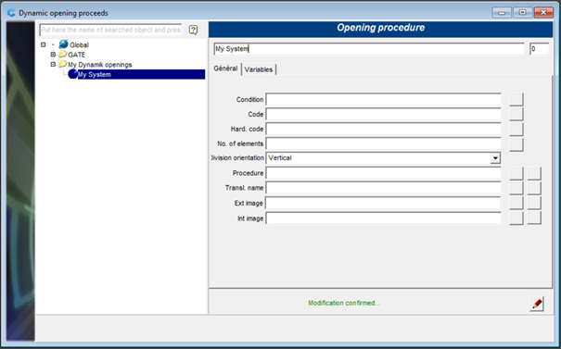Click the Modification confirmed... status text
The width and height of the screenshot is (561, 349).
tap(344, 303)
